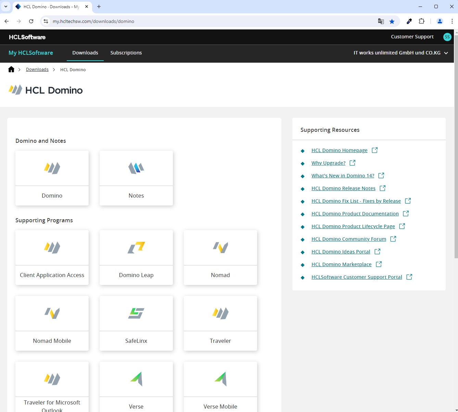Open Traveler for Microsoft Outlook tile
458x412 pixels.
pos(52,387)
